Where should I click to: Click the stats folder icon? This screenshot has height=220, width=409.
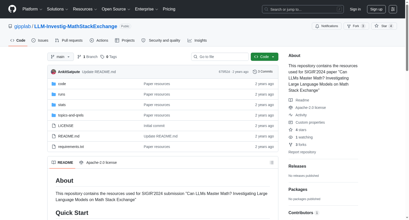(54, 105)
